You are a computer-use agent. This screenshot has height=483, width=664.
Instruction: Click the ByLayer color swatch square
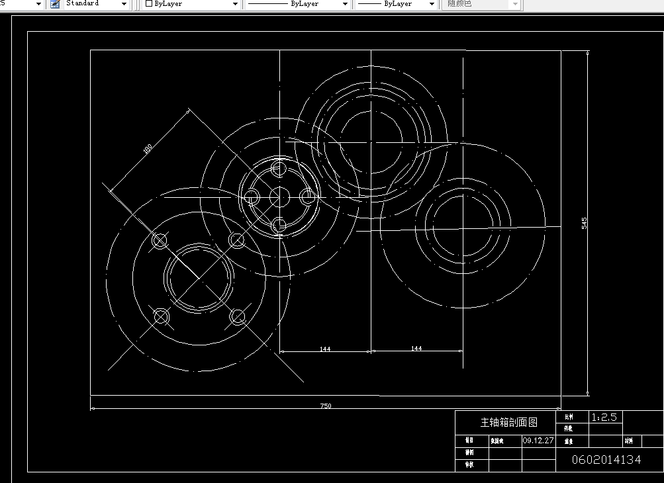pos(149,3)
